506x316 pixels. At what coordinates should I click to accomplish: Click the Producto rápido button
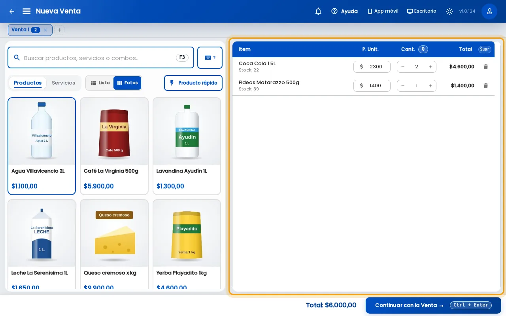coord(193,83)
